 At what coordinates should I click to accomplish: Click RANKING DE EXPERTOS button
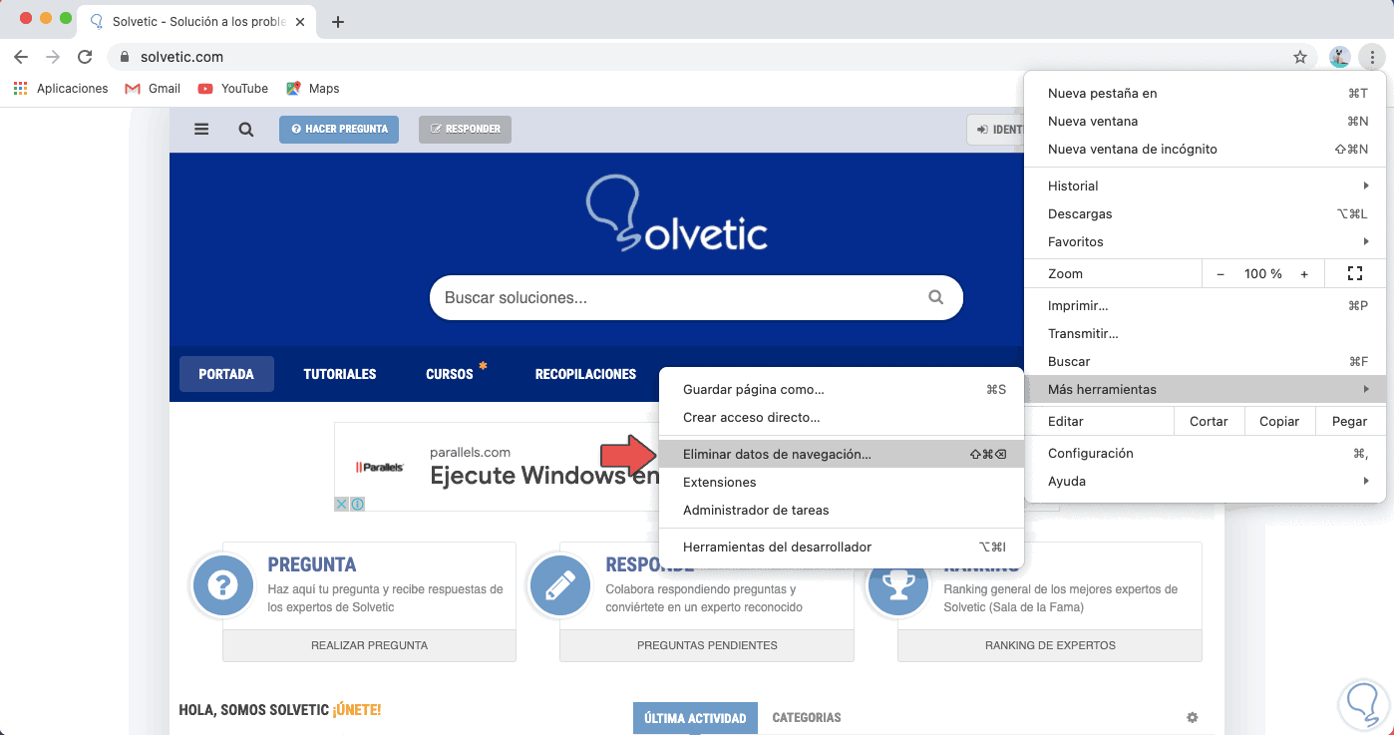click(1050, 645)
